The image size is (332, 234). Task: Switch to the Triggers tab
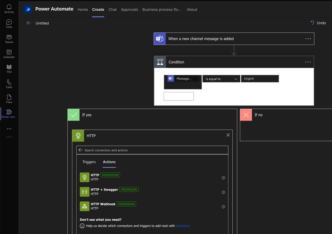(x=89, y=162)
